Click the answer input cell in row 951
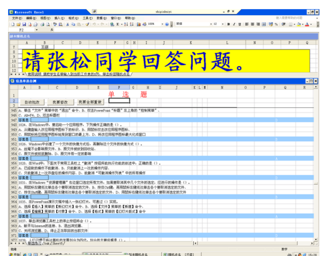 (x=40, y=139)
